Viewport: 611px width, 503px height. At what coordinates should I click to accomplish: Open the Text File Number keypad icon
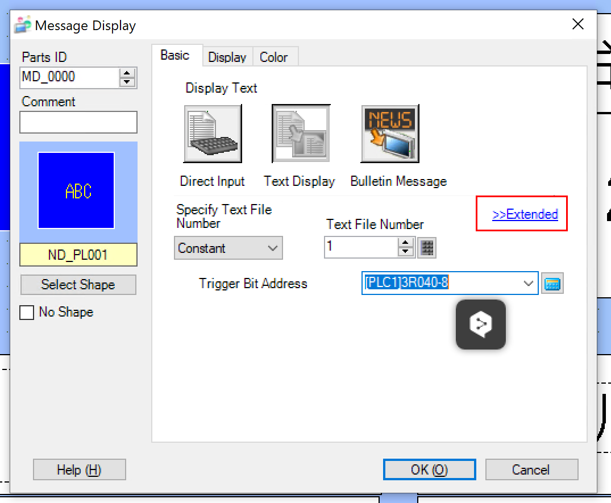pyautogui.click(x=427, y=248)
